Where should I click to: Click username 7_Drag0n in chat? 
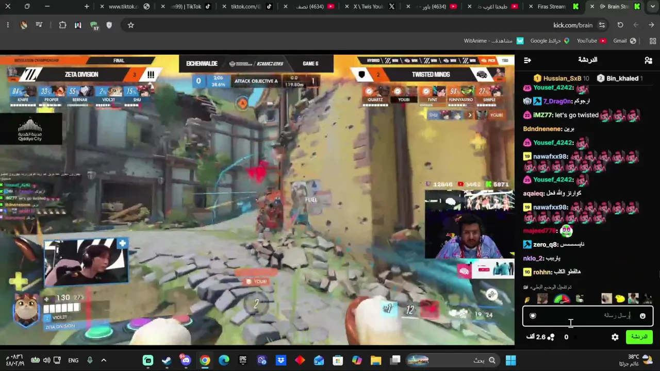pos(557,102)
